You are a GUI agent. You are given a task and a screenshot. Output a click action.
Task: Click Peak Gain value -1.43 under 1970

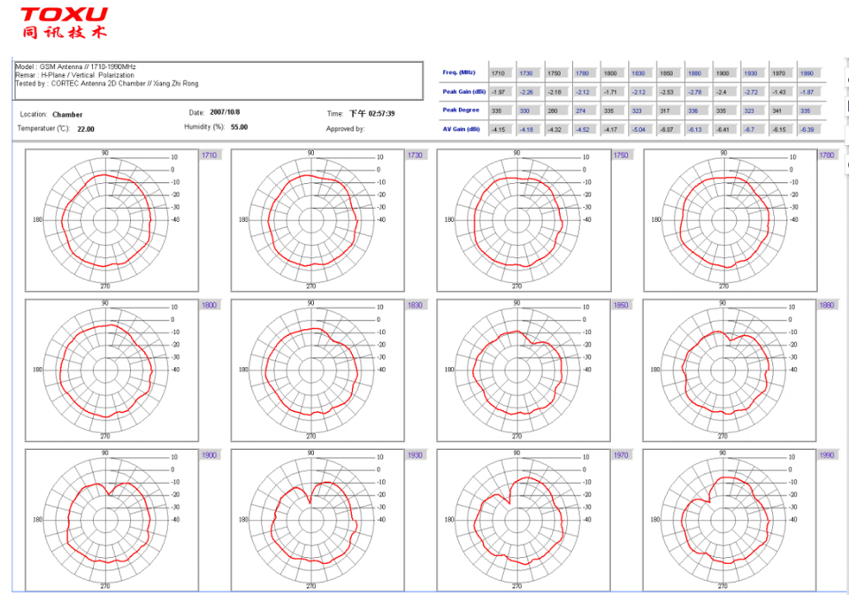(783, 92)
